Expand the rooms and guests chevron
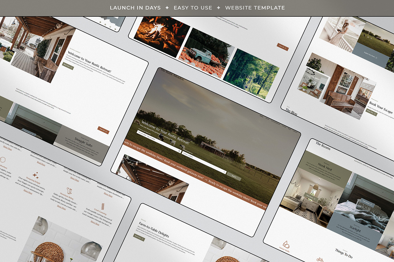Image resolution: width=394 pixels, height=262 pixels. click(224, 172)
